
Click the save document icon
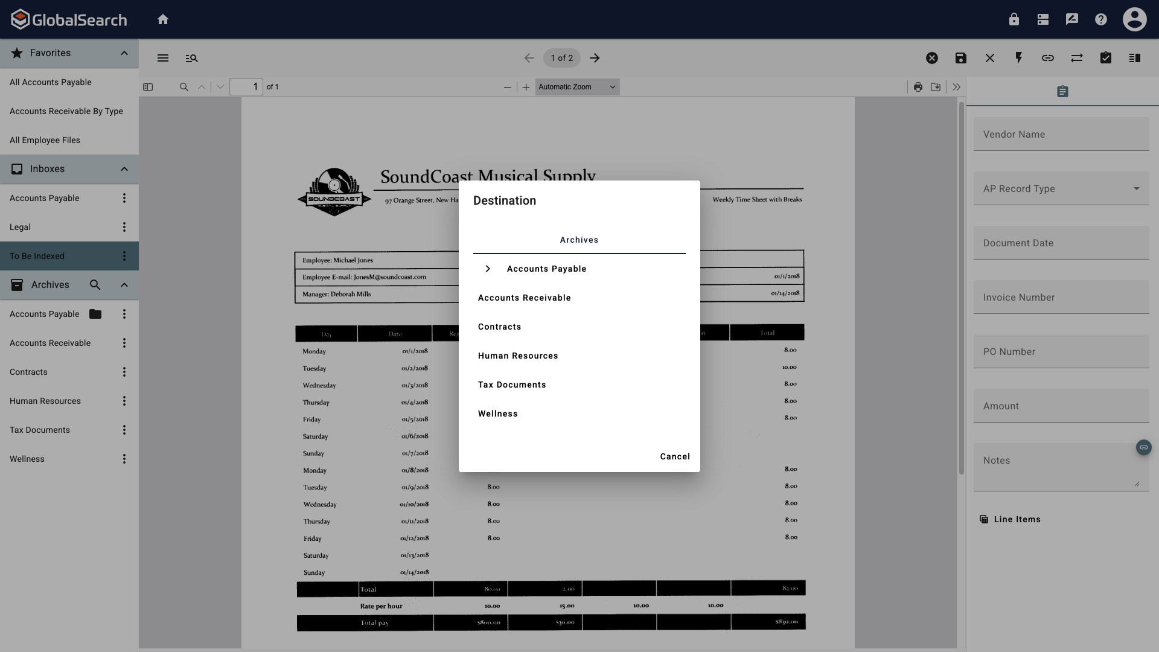961,57
